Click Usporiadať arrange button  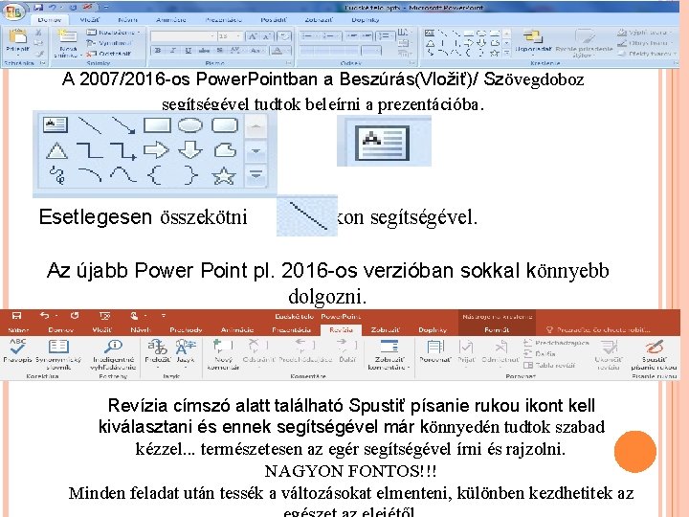533,42
